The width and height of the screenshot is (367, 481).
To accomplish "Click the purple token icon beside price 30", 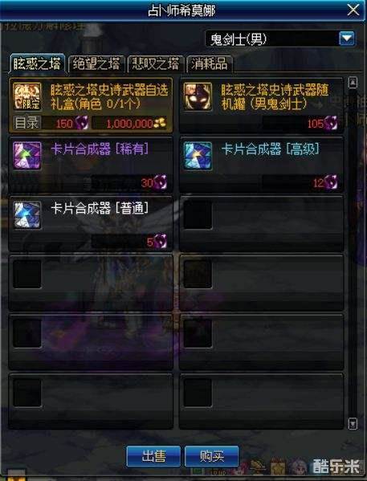I will (161, 182).
